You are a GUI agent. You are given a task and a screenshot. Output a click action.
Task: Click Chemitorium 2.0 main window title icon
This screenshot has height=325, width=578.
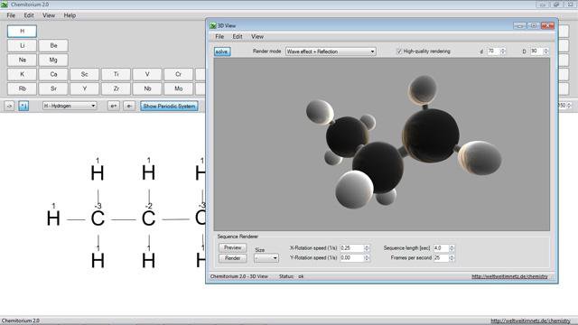pyautogui.click(x=4, y=5)
